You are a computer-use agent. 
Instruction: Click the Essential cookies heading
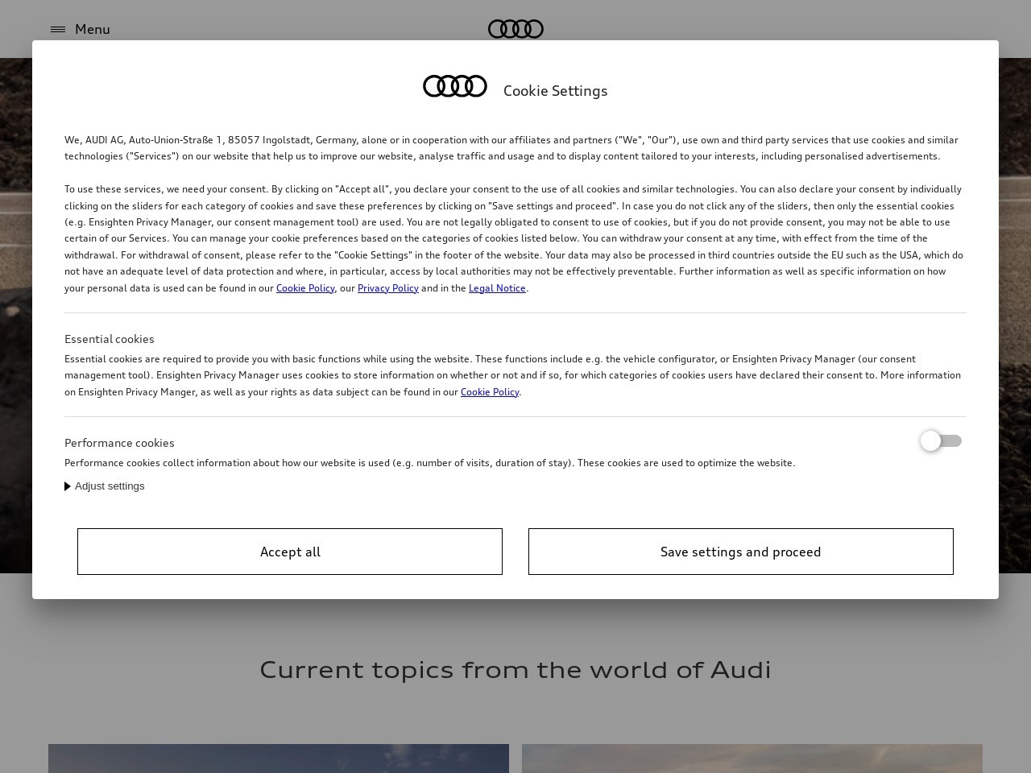click(110, 339)
